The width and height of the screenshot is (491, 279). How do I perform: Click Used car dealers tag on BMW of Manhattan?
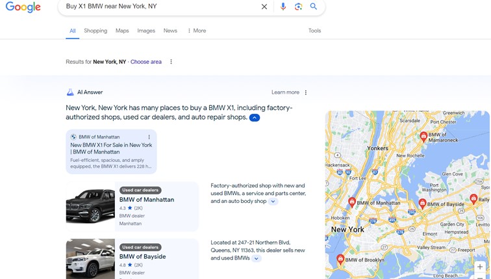coord(140,191)
